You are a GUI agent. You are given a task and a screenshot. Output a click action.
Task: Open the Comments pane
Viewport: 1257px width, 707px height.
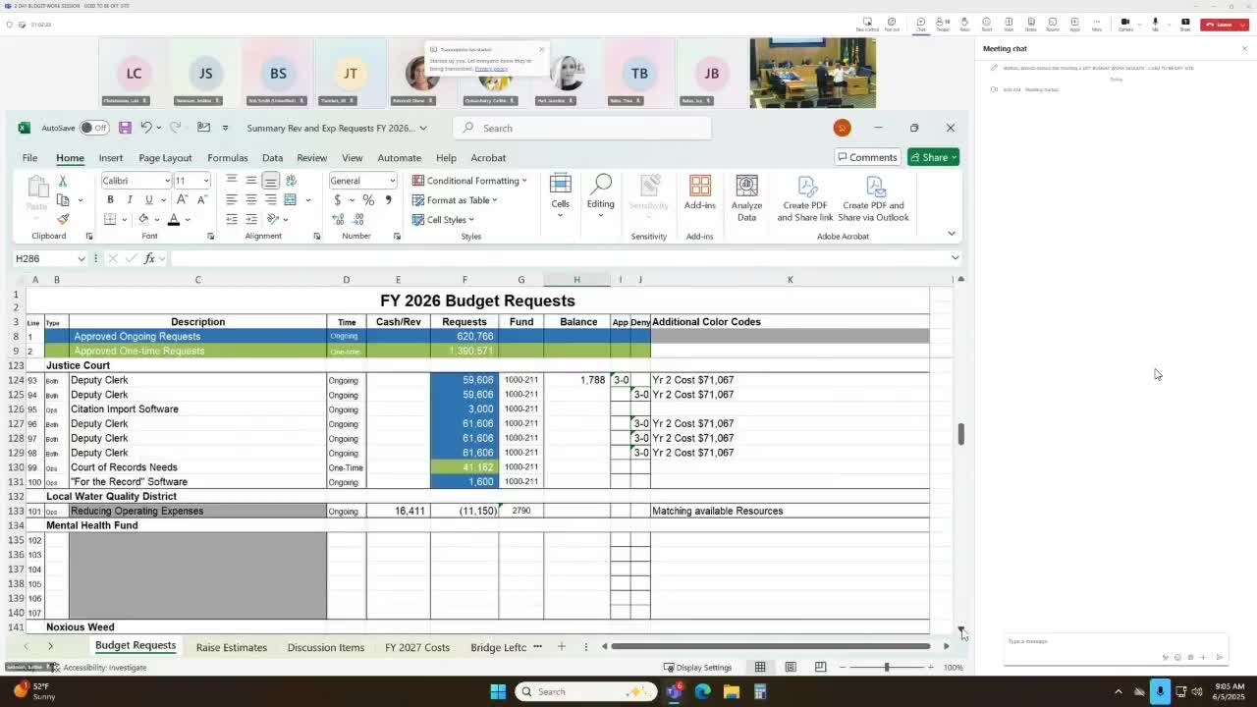click(x=868, y=157)
